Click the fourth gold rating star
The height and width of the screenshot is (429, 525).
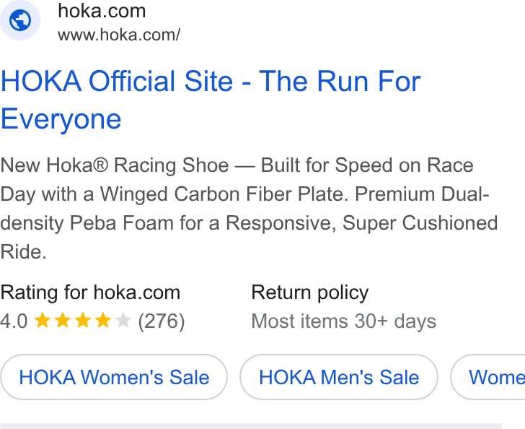tap(103, 320)
